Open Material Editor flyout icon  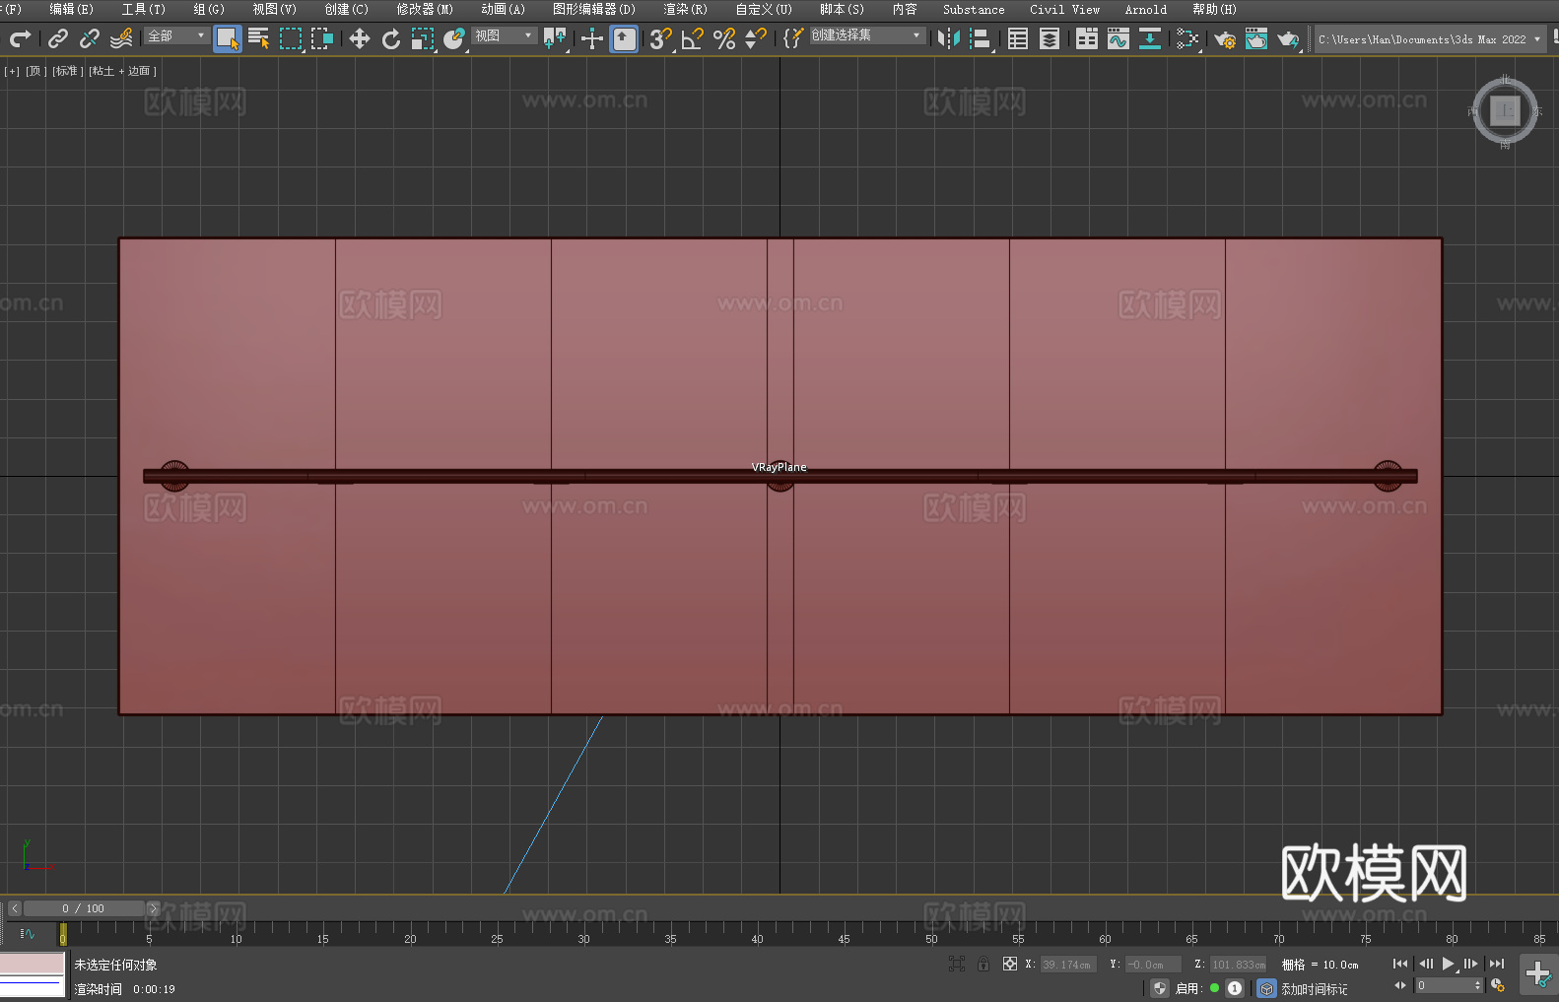tap(1187, 38)
